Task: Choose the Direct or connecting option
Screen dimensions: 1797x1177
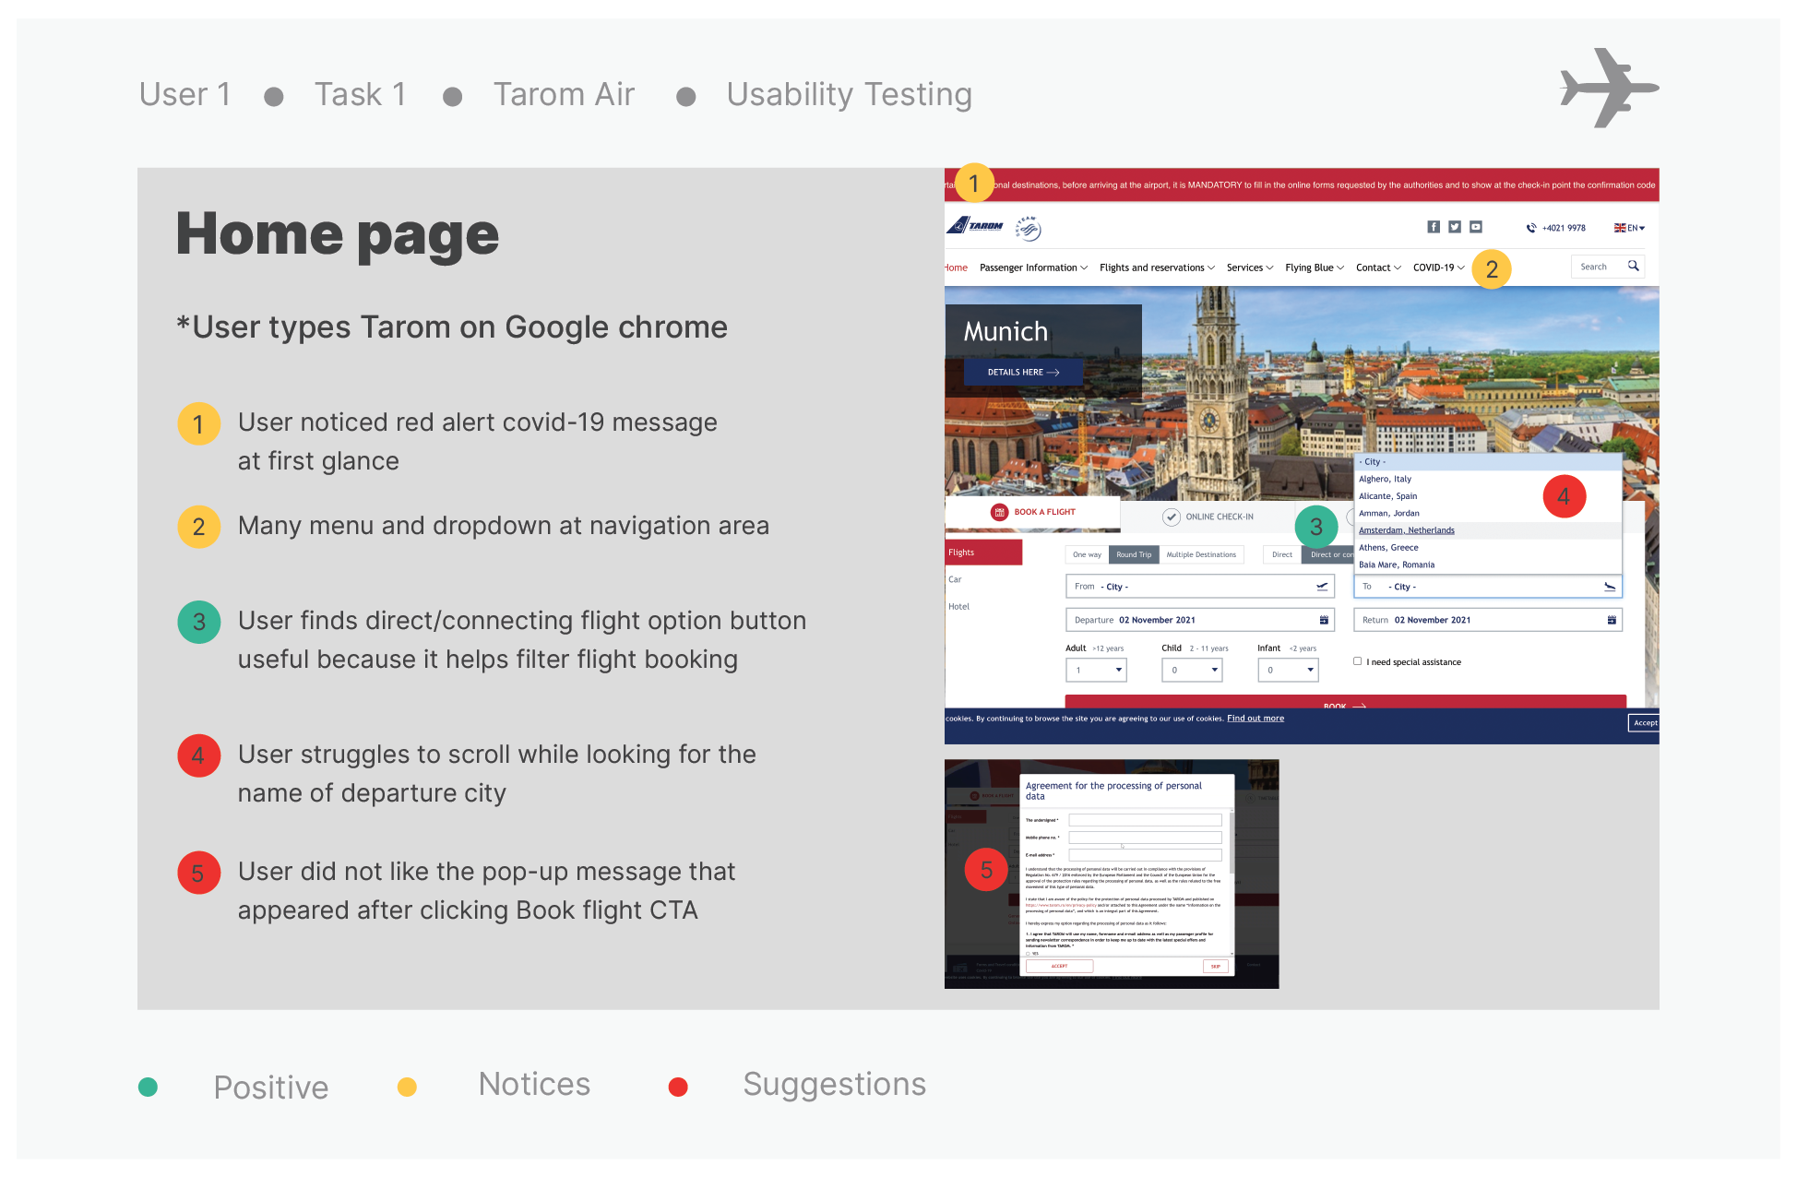Action: click(1327, 554)
